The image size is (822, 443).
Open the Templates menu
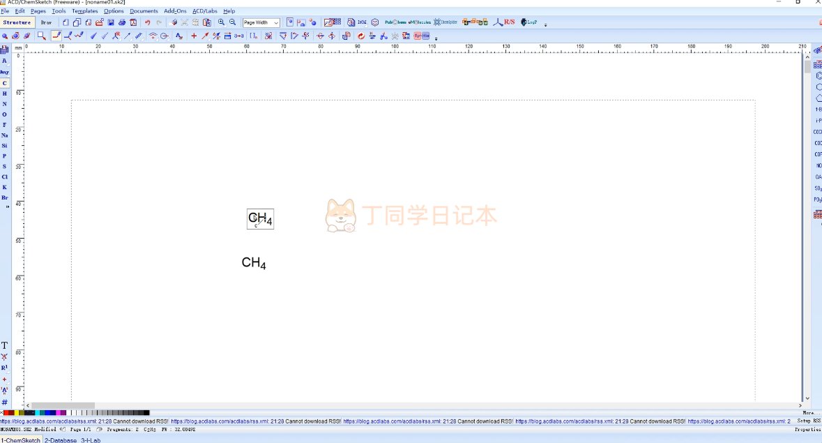pos(84,11)
